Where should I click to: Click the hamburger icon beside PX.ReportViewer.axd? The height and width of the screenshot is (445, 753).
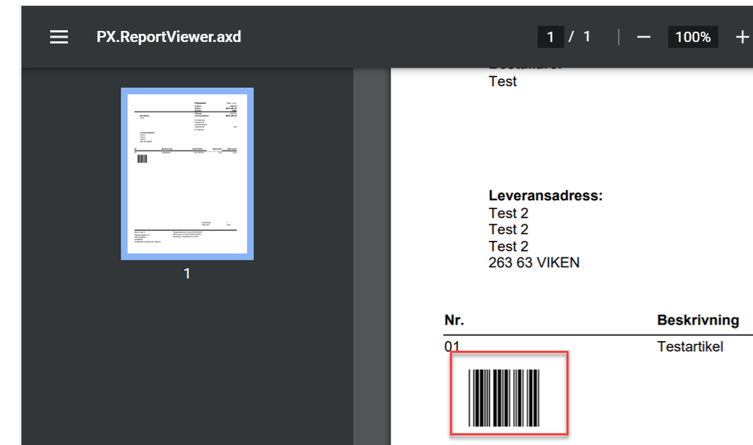pos(59,36)
